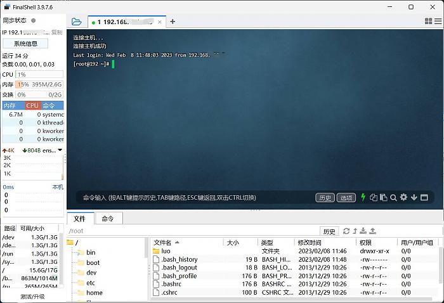Click the 激活/升级 link

pyautogui.click(x=33, y=297)
